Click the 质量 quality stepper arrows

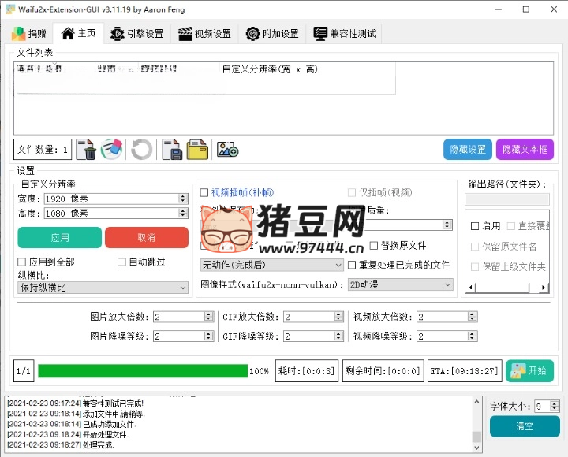447,225
